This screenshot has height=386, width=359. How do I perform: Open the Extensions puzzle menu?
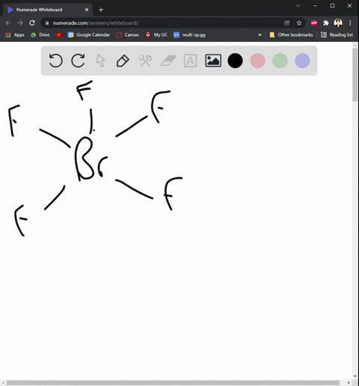(x=326, y=23)
